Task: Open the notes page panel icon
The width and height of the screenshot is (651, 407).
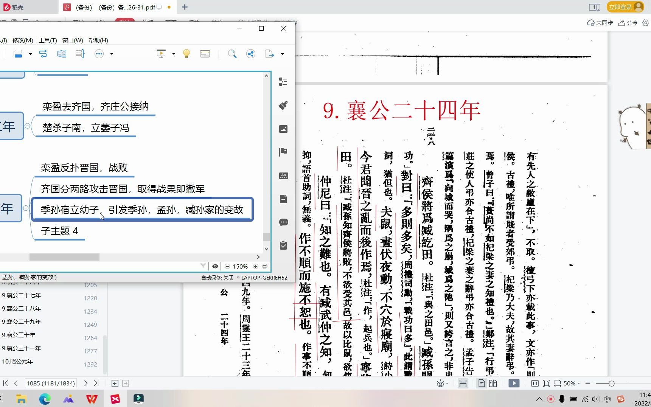Action: tap(283, 199)
